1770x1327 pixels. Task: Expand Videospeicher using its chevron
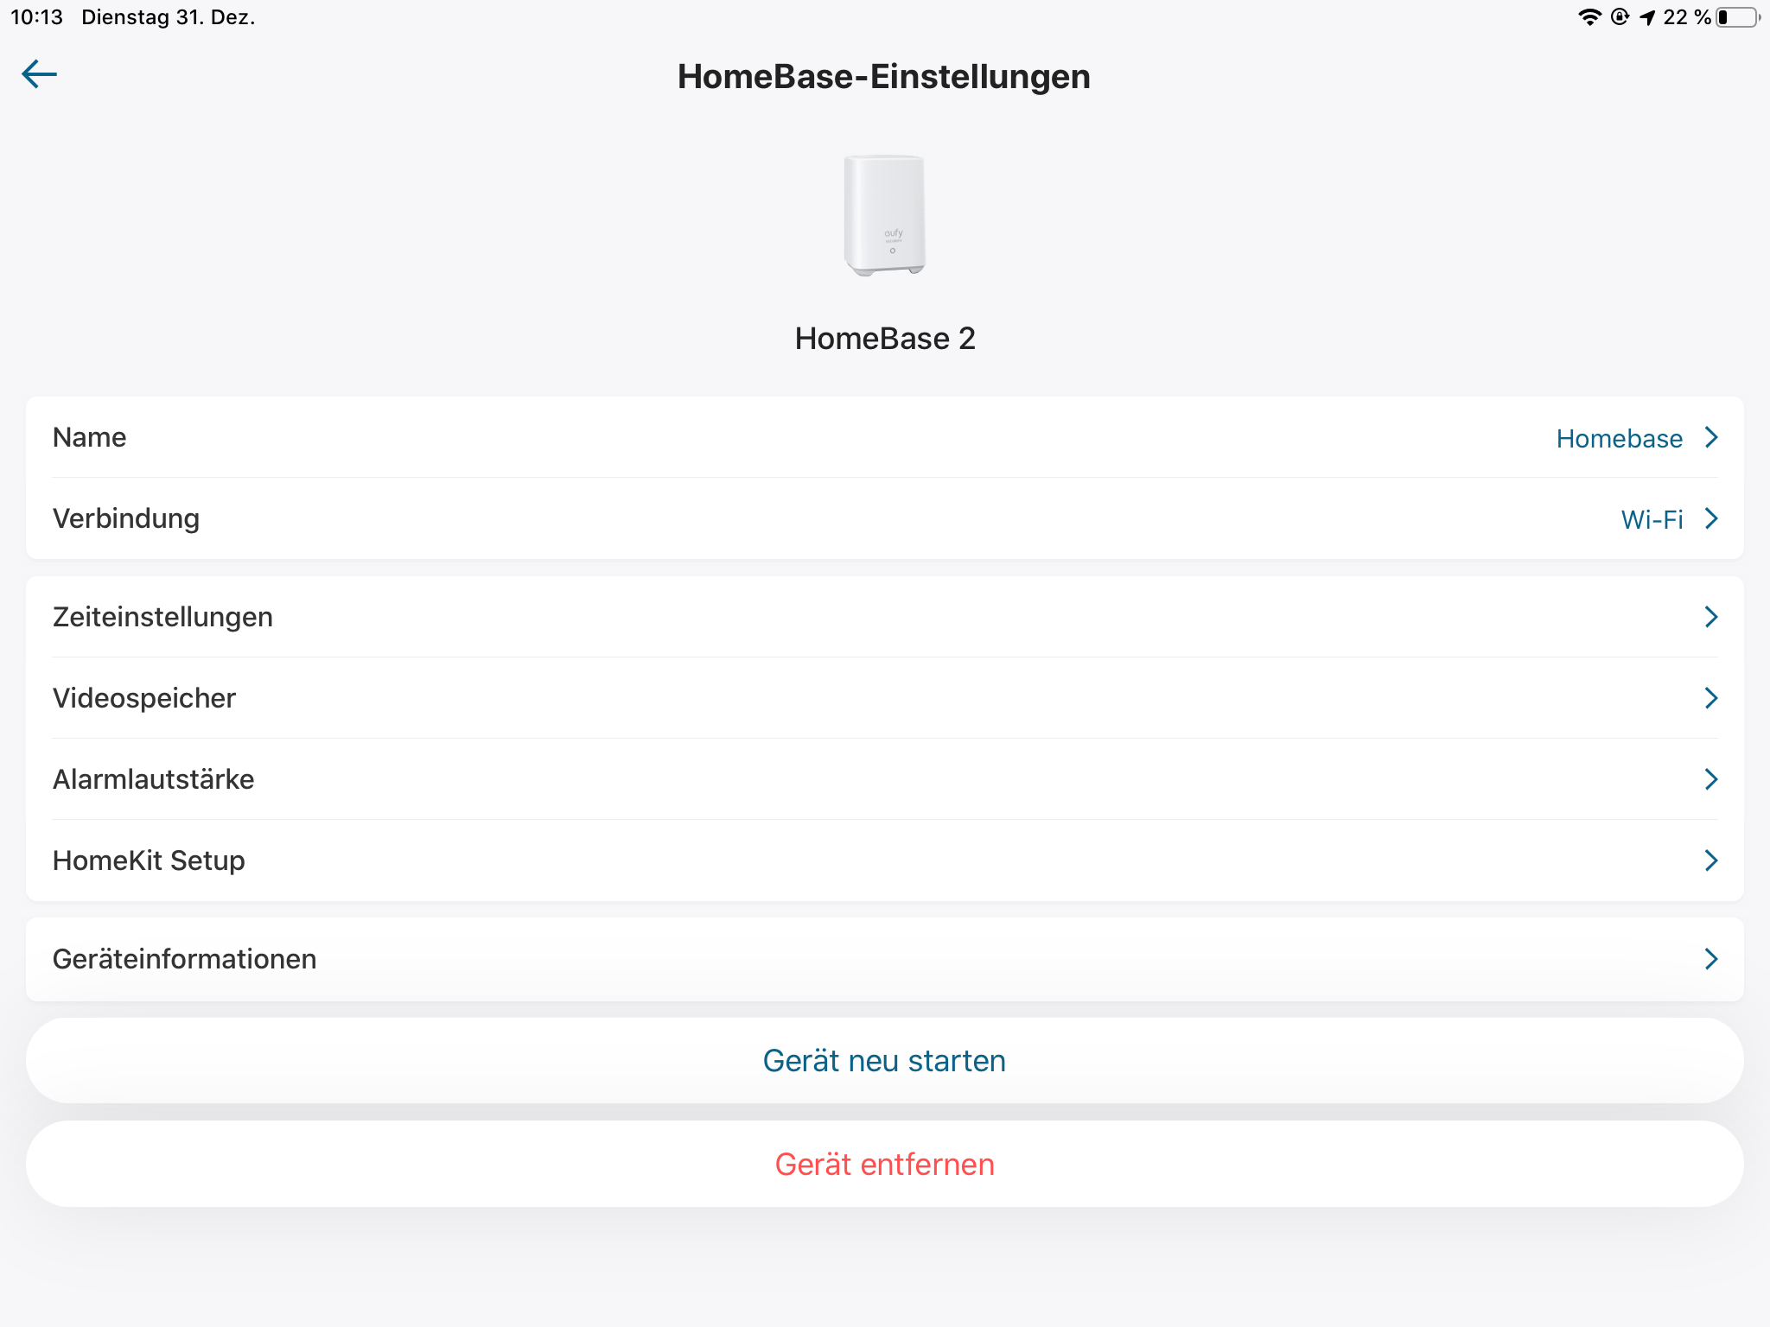(1711, 698)
